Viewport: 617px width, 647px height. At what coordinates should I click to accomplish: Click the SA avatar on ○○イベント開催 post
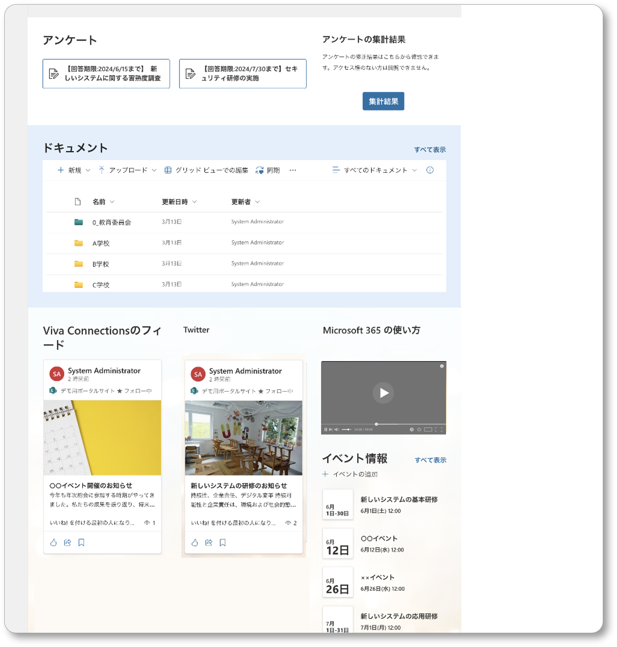57,374
